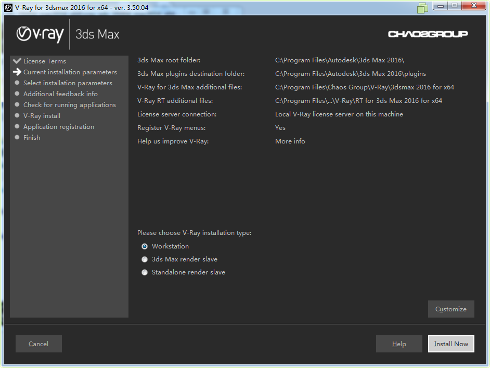
Task: Select the Application registration step
Action: 59,126
